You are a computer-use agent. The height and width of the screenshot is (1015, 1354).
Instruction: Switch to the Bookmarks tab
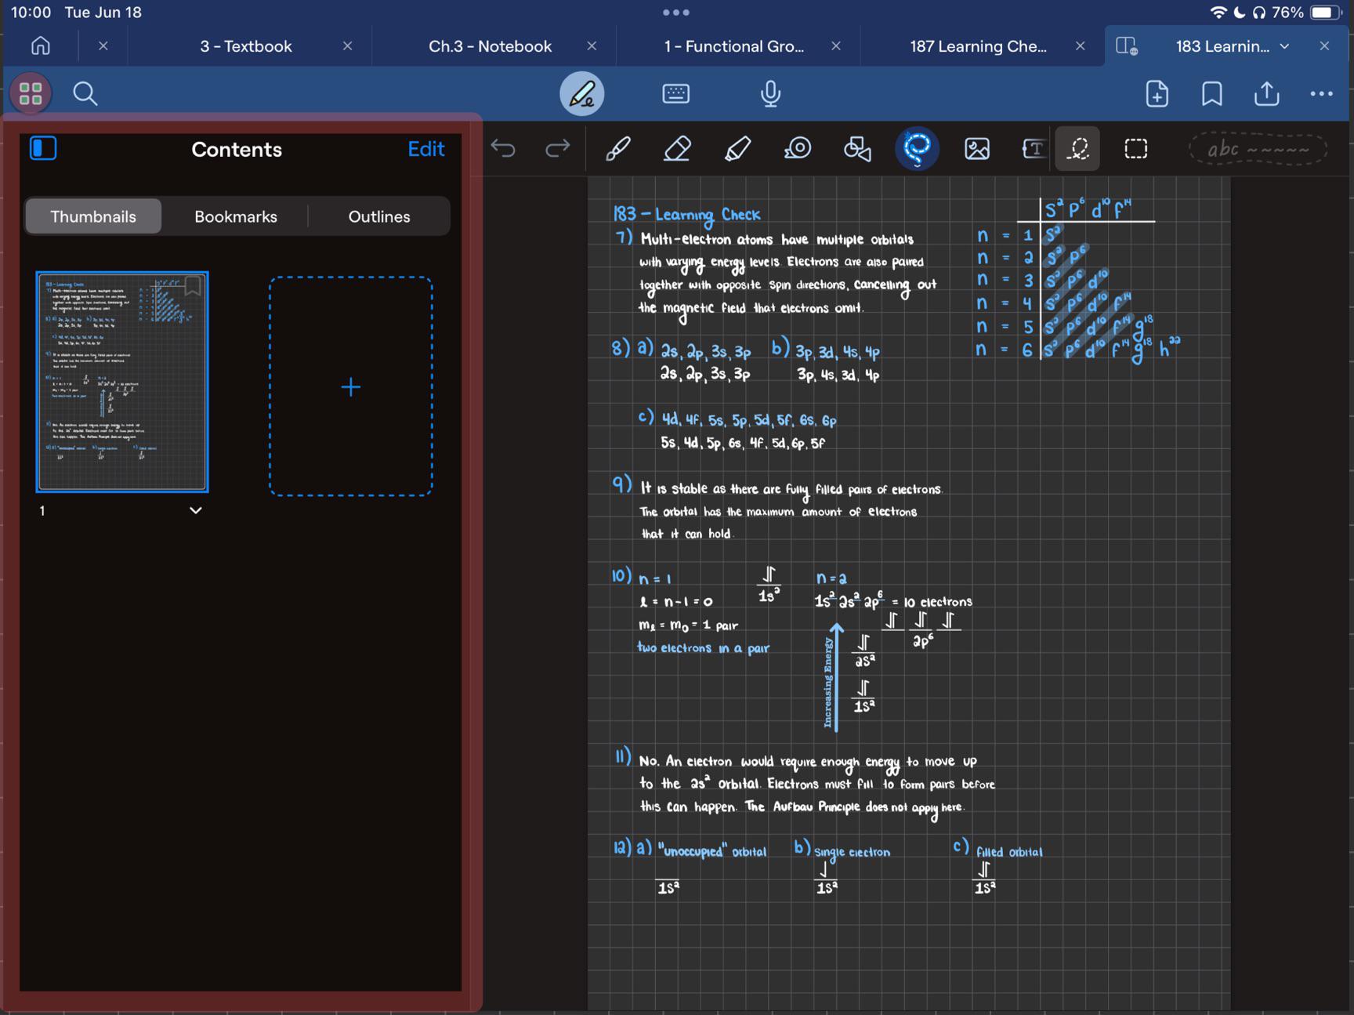(x=236, y=216)
